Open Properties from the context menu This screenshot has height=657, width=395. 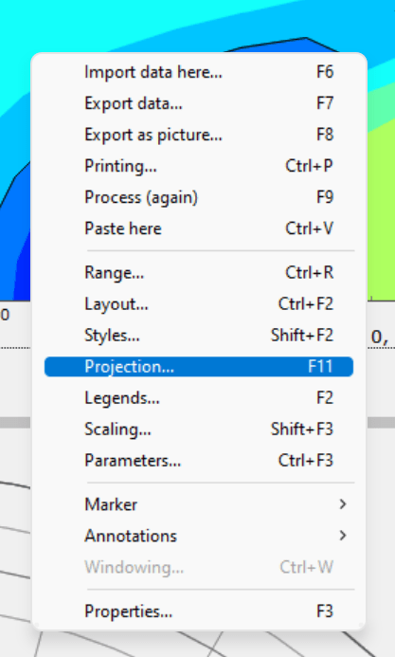click(199, 611)
